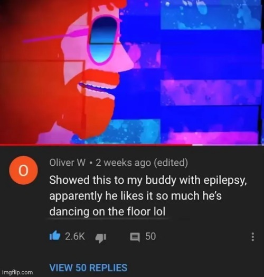This screenshot has height=277, width=264.
Task: Tap the video player to pause playback
Action: point(132,72)
